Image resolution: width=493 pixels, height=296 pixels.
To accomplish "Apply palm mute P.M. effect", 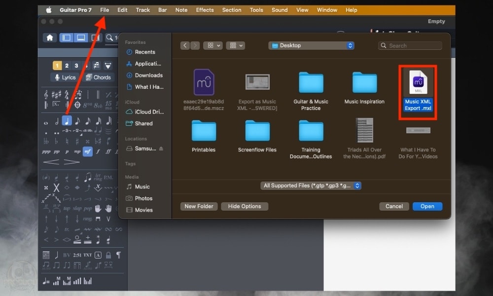I will (108, 178).
